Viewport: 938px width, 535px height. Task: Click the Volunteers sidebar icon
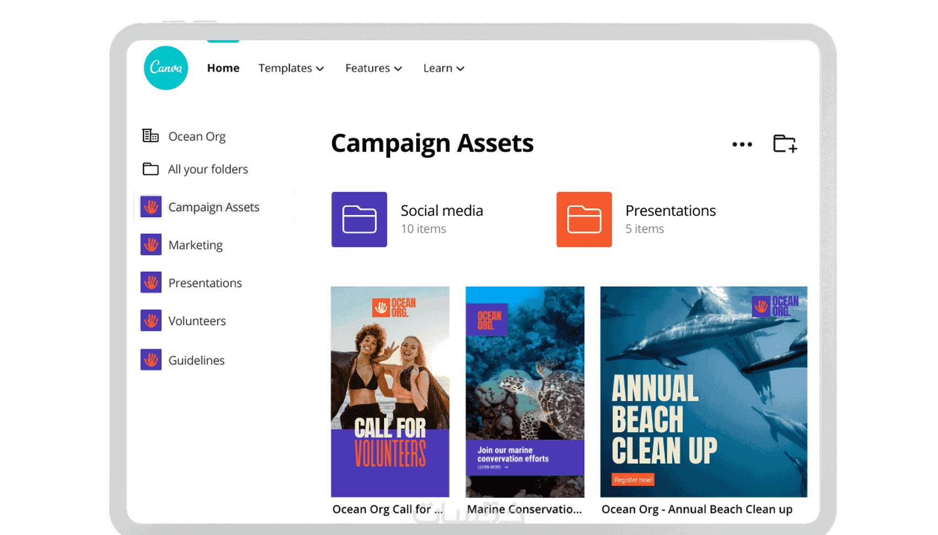click(151, 320)
